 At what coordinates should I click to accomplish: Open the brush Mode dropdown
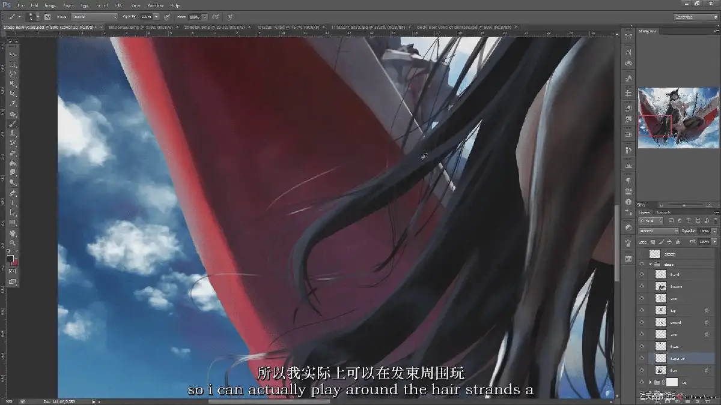point(94,17)
